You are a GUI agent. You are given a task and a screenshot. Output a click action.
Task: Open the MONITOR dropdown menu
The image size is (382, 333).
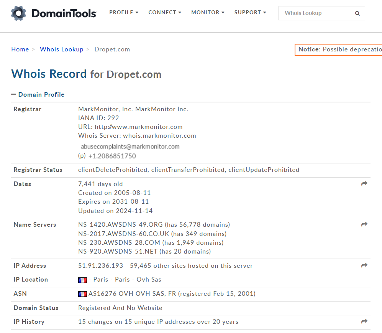[208, 12]
